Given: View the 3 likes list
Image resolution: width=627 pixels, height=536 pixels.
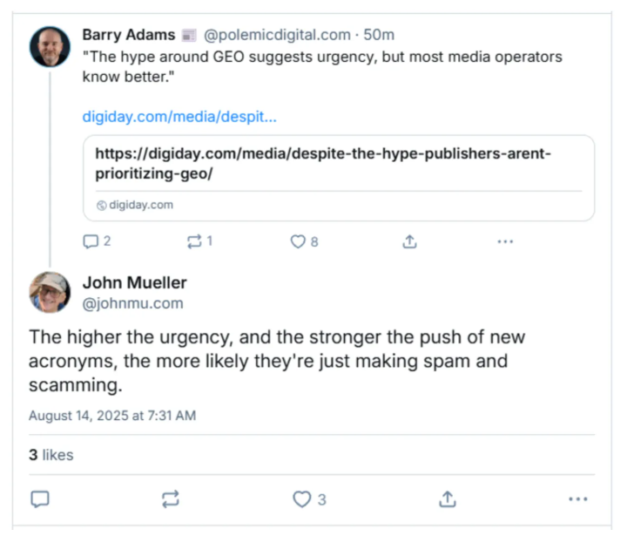Looking at the screenshot, I should [51, 455].
